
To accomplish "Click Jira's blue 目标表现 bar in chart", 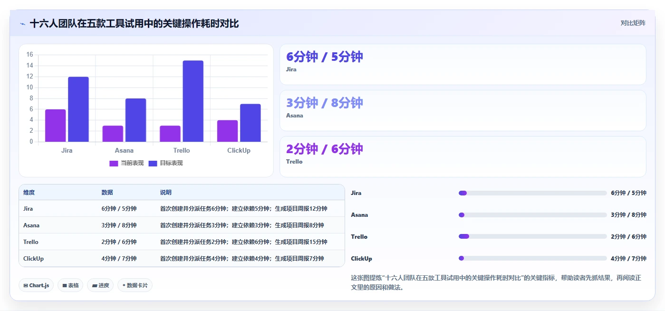I will tap(78, 109).
